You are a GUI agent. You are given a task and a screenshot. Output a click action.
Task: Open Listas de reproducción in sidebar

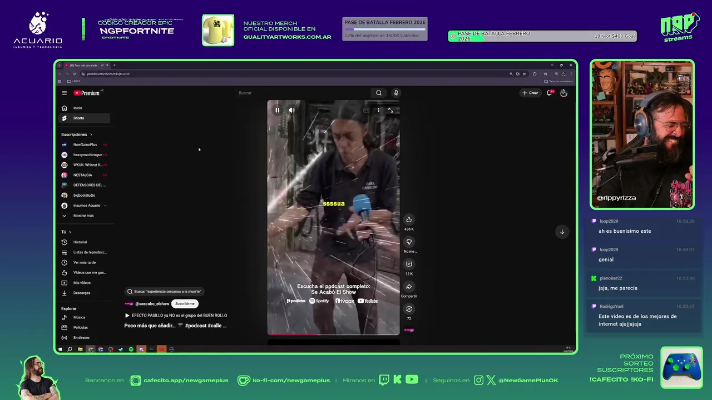tap(84, 252)
